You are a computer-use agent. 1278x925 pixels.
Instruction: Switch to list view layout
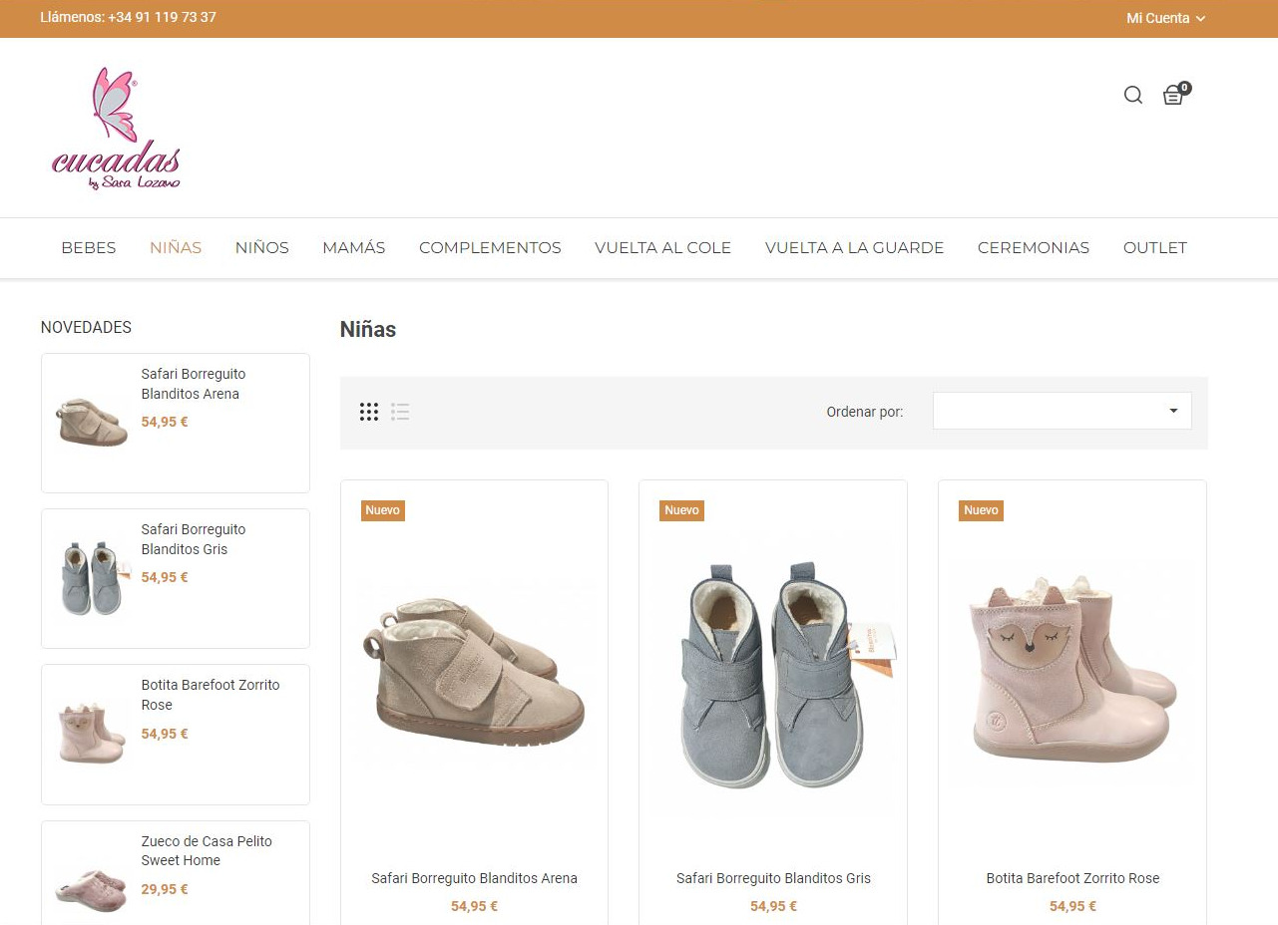pos(400,412)
